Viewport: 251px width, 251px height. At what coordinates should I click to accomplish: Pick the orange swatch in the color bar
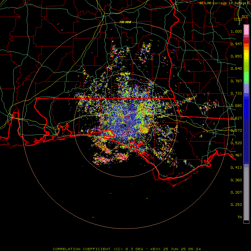pos(246,48)
